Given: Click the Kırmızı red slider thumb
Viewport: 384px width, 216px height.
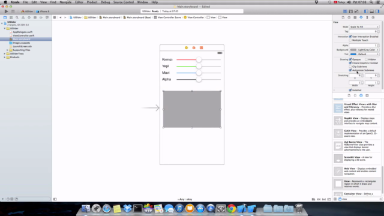Looking at the screenshot, I should click(x=199, y=59).
